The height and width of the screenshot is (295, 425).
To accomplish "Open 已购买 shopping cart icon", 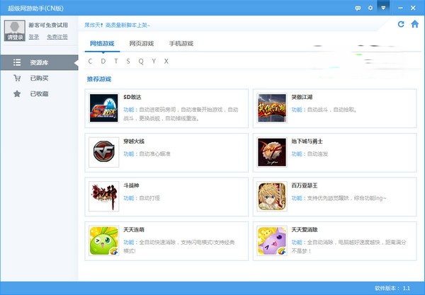I will [17, 79].
